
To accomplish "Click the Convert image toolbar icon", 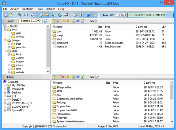I will tap(54, 15).
